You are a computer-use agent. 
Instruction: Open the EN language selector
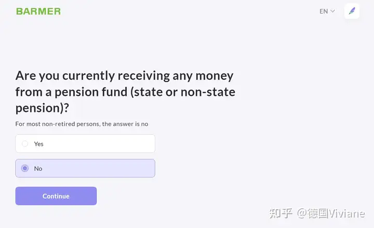click(x=327, y=11)
